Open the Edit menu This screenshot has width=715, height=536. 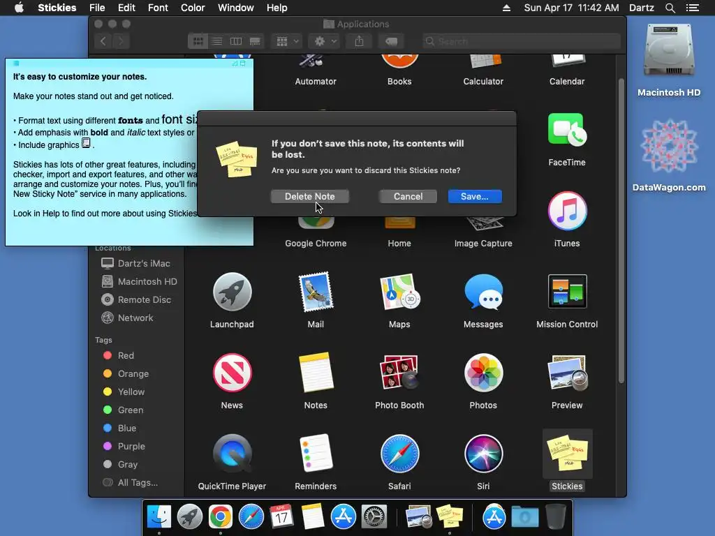[x=126, y=8]
